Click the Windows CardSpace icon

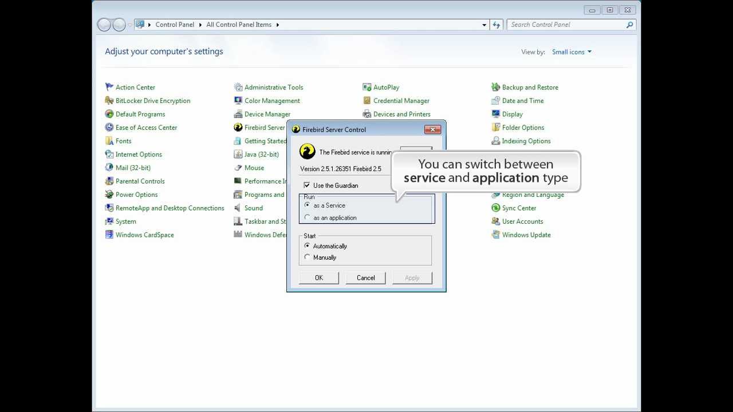pyautogui.click(x=109, y=235)
